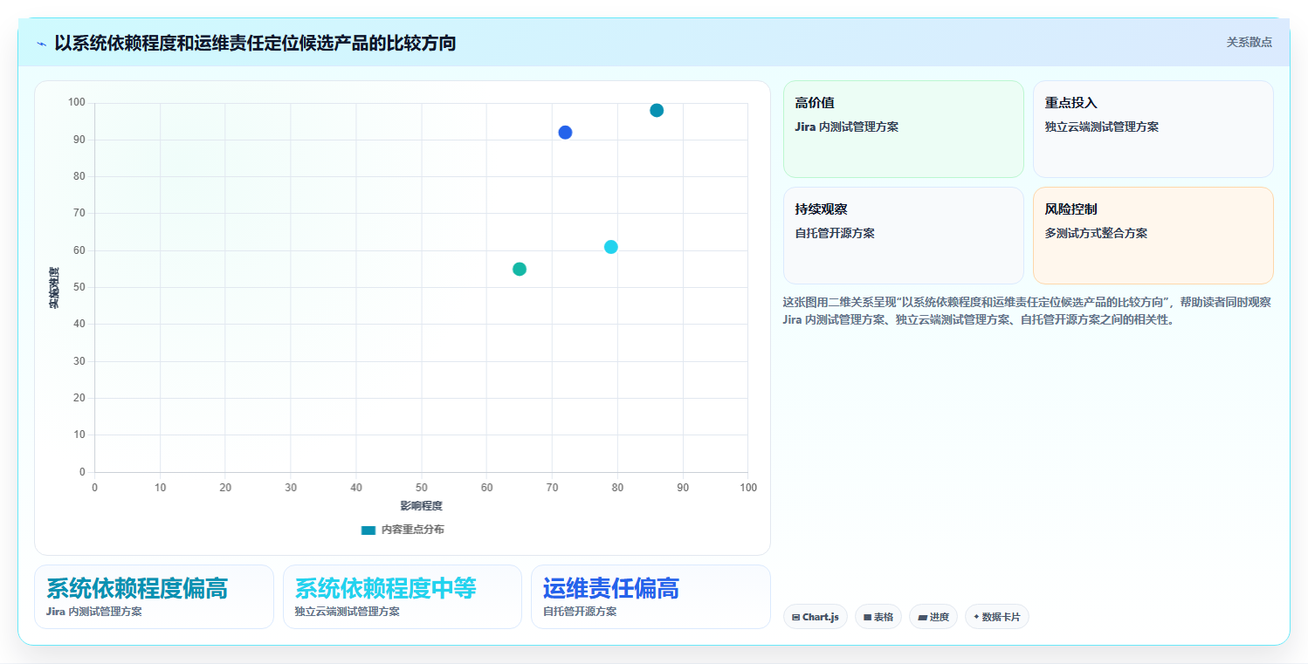Click the 表格 tag chip
Screen dimensions: 1308x664
[878, 617]
